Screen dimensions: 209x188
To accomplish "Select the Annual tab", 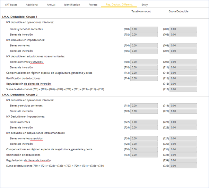I will 51,4.
